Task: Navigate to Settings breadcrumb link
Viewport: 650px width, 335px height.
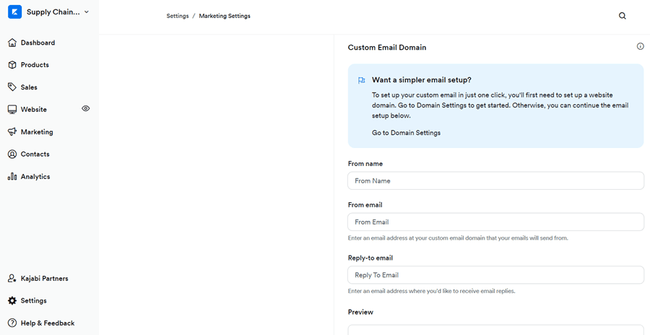Action: tap(178, 16)
